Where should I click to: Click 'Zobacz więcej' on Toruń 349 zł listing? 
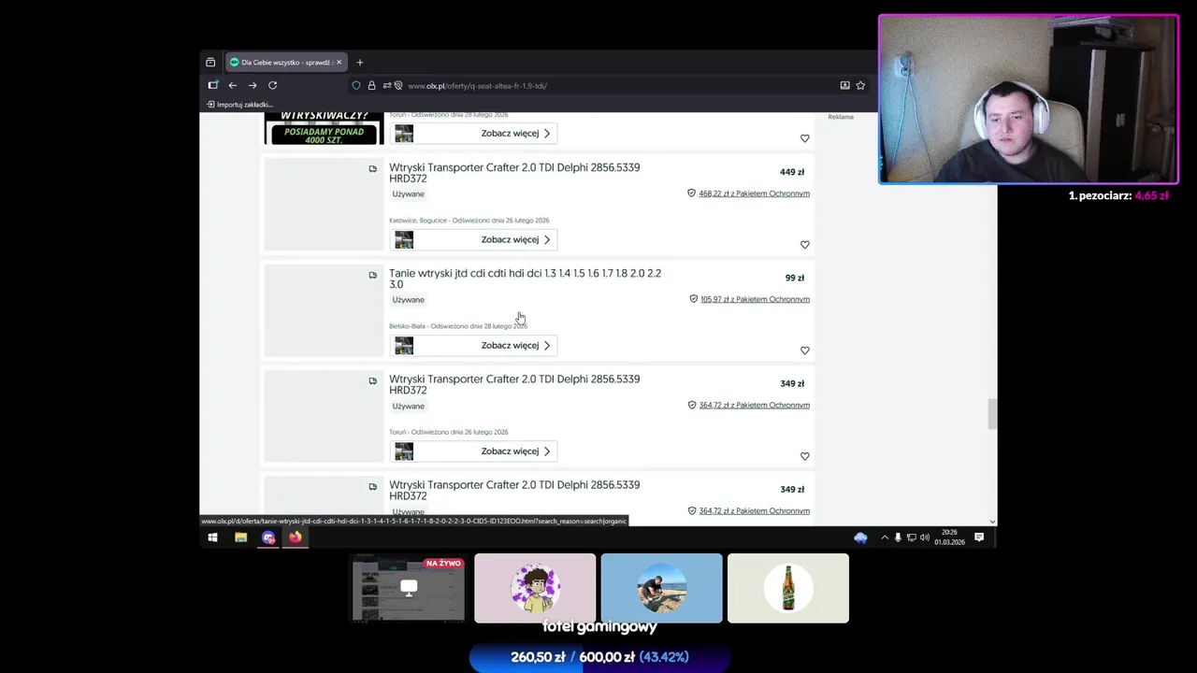(x=473, y=451)
